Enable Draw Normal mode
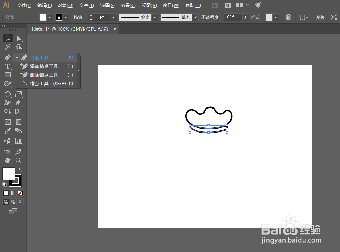340x252 pixels. 6,202
